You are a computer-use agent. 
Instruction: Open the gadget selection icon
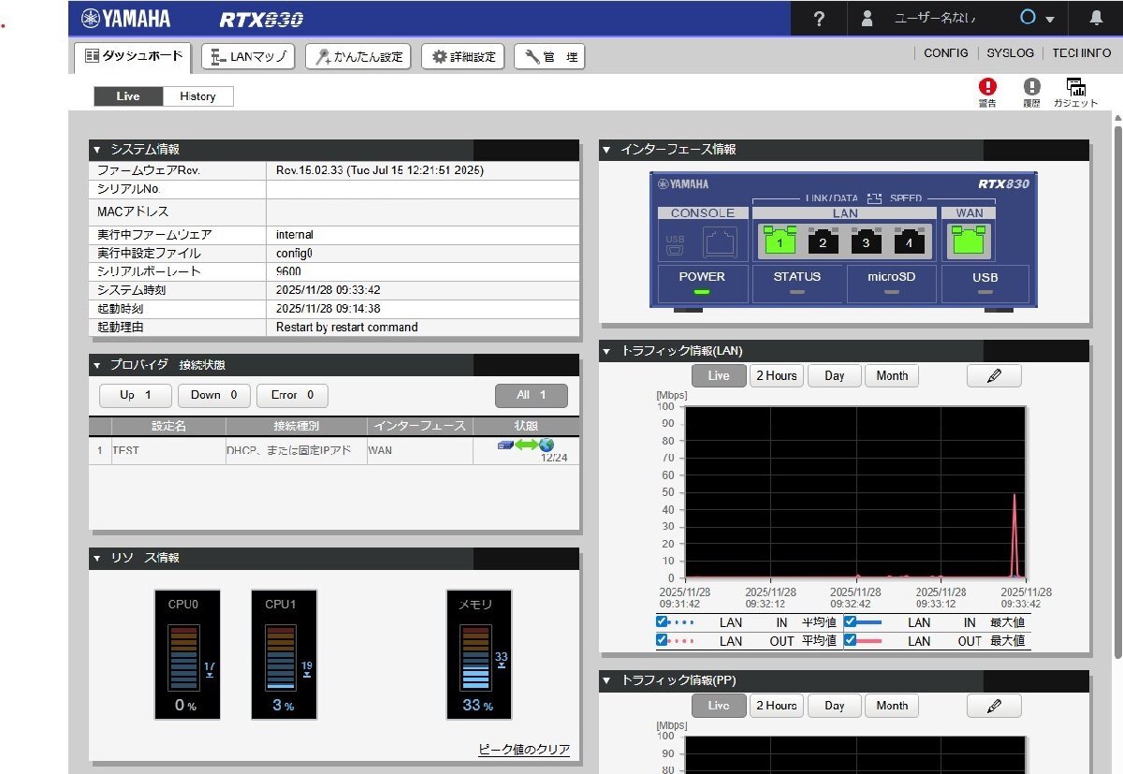click(1075, 87)
